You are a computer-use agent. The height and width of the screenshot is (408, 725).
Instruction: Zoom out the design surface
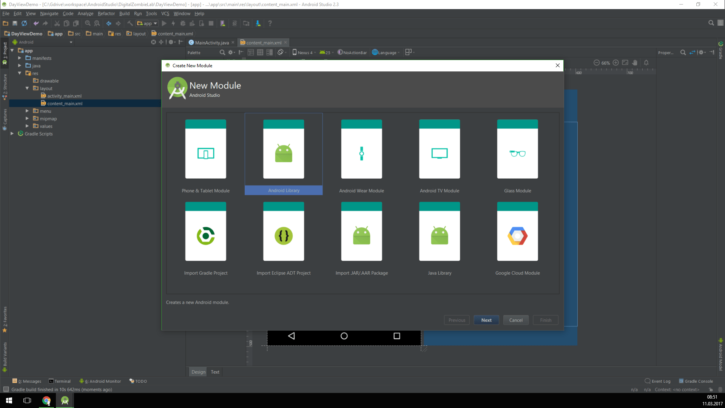point(596,63)
